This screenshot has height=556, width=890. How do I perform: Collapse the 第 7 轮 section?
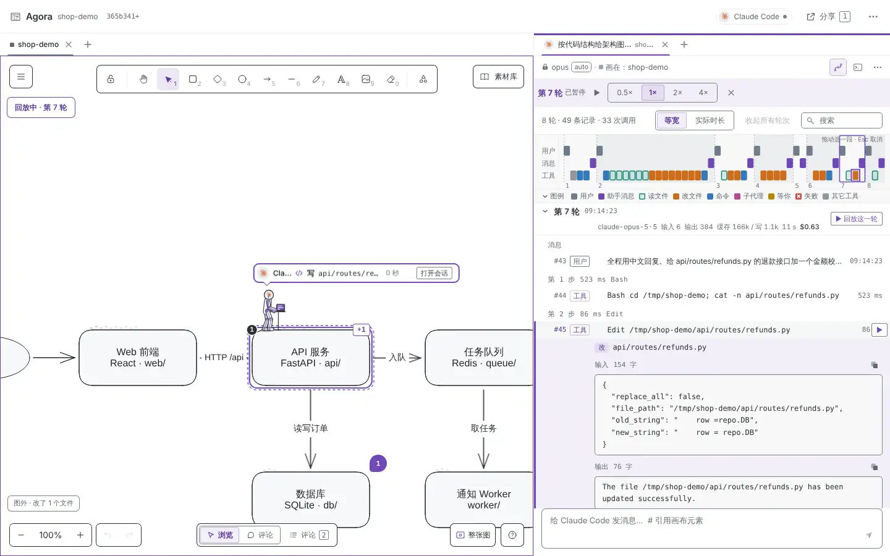(x=545, y=211)
